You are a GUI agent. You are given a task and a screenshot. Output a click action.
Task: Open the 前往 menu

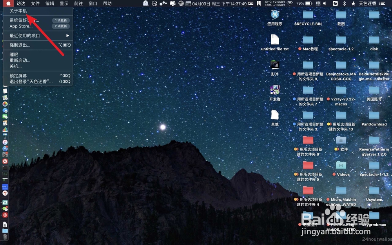(x=78, y=3)
